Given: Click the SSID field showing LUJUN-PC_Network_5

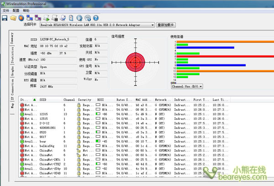Looking at the screenshot, I should pos(58,39).
